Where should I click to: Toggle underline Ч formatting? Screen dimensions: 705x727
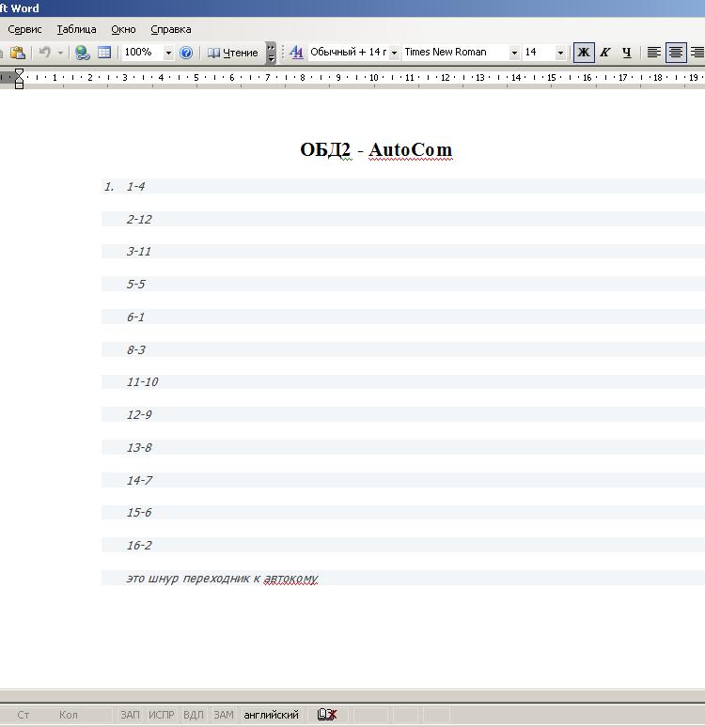click(627, 53)
